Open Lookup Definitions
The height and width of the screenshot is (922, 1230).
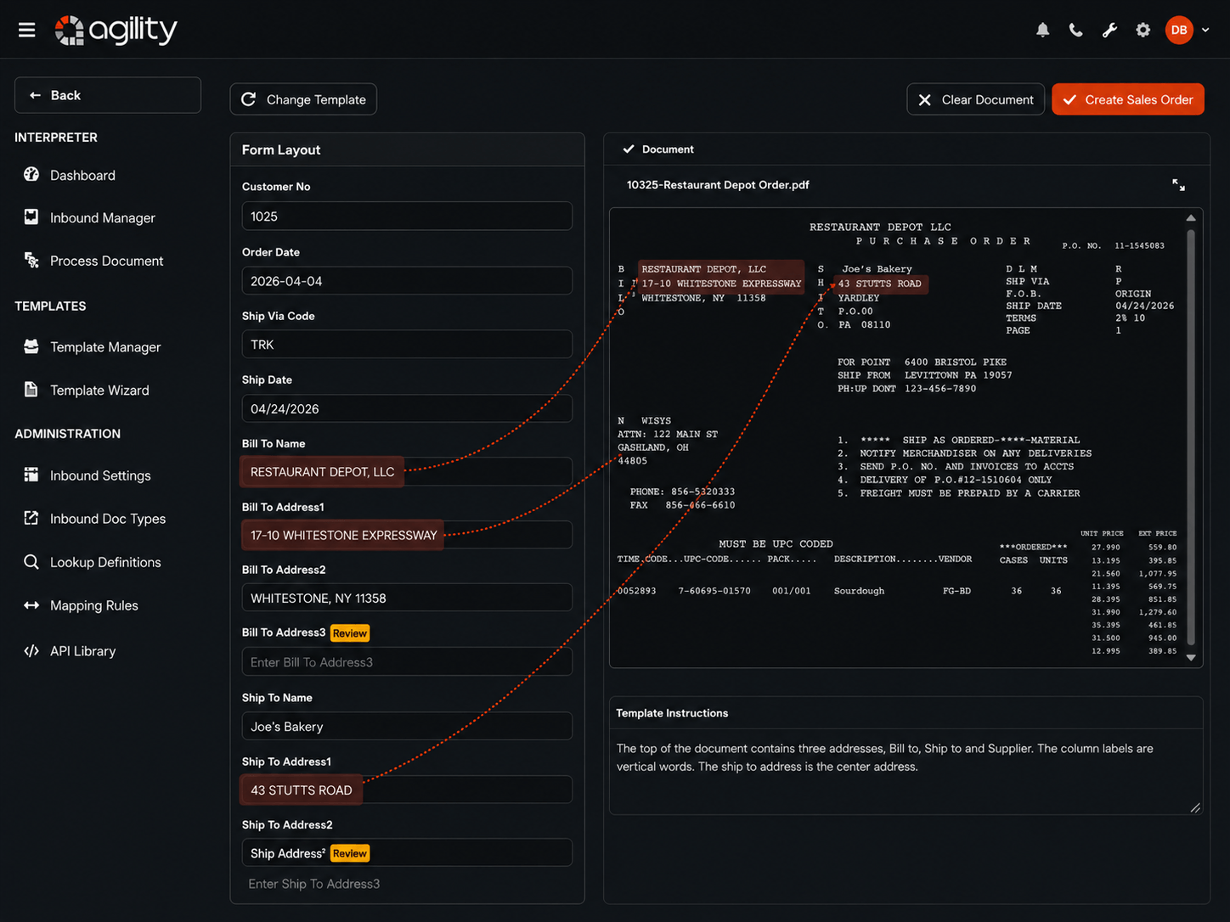tap(105, 562)
